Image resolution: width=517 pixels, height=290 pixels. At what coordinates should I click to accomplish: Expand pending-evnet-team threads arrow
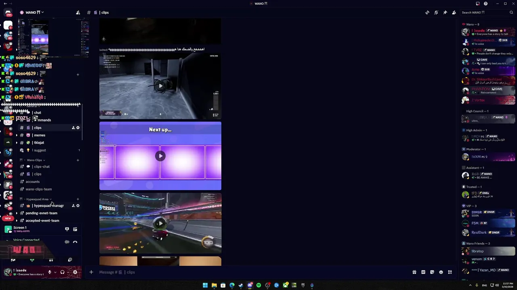[x=17, y=213]
